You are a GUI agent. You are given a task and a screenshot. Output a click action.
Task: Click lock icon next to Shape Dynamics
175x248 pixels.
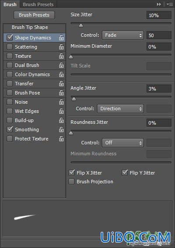[x=61, y=38]
